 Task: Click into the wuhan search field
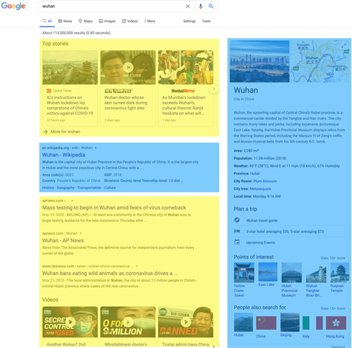click(112, 6)
